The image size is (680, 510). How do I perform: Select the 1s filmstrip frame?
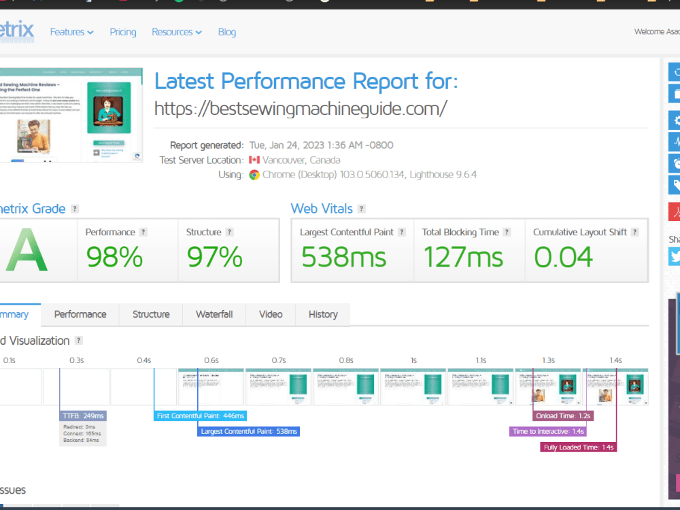click(x=413, y=387)
